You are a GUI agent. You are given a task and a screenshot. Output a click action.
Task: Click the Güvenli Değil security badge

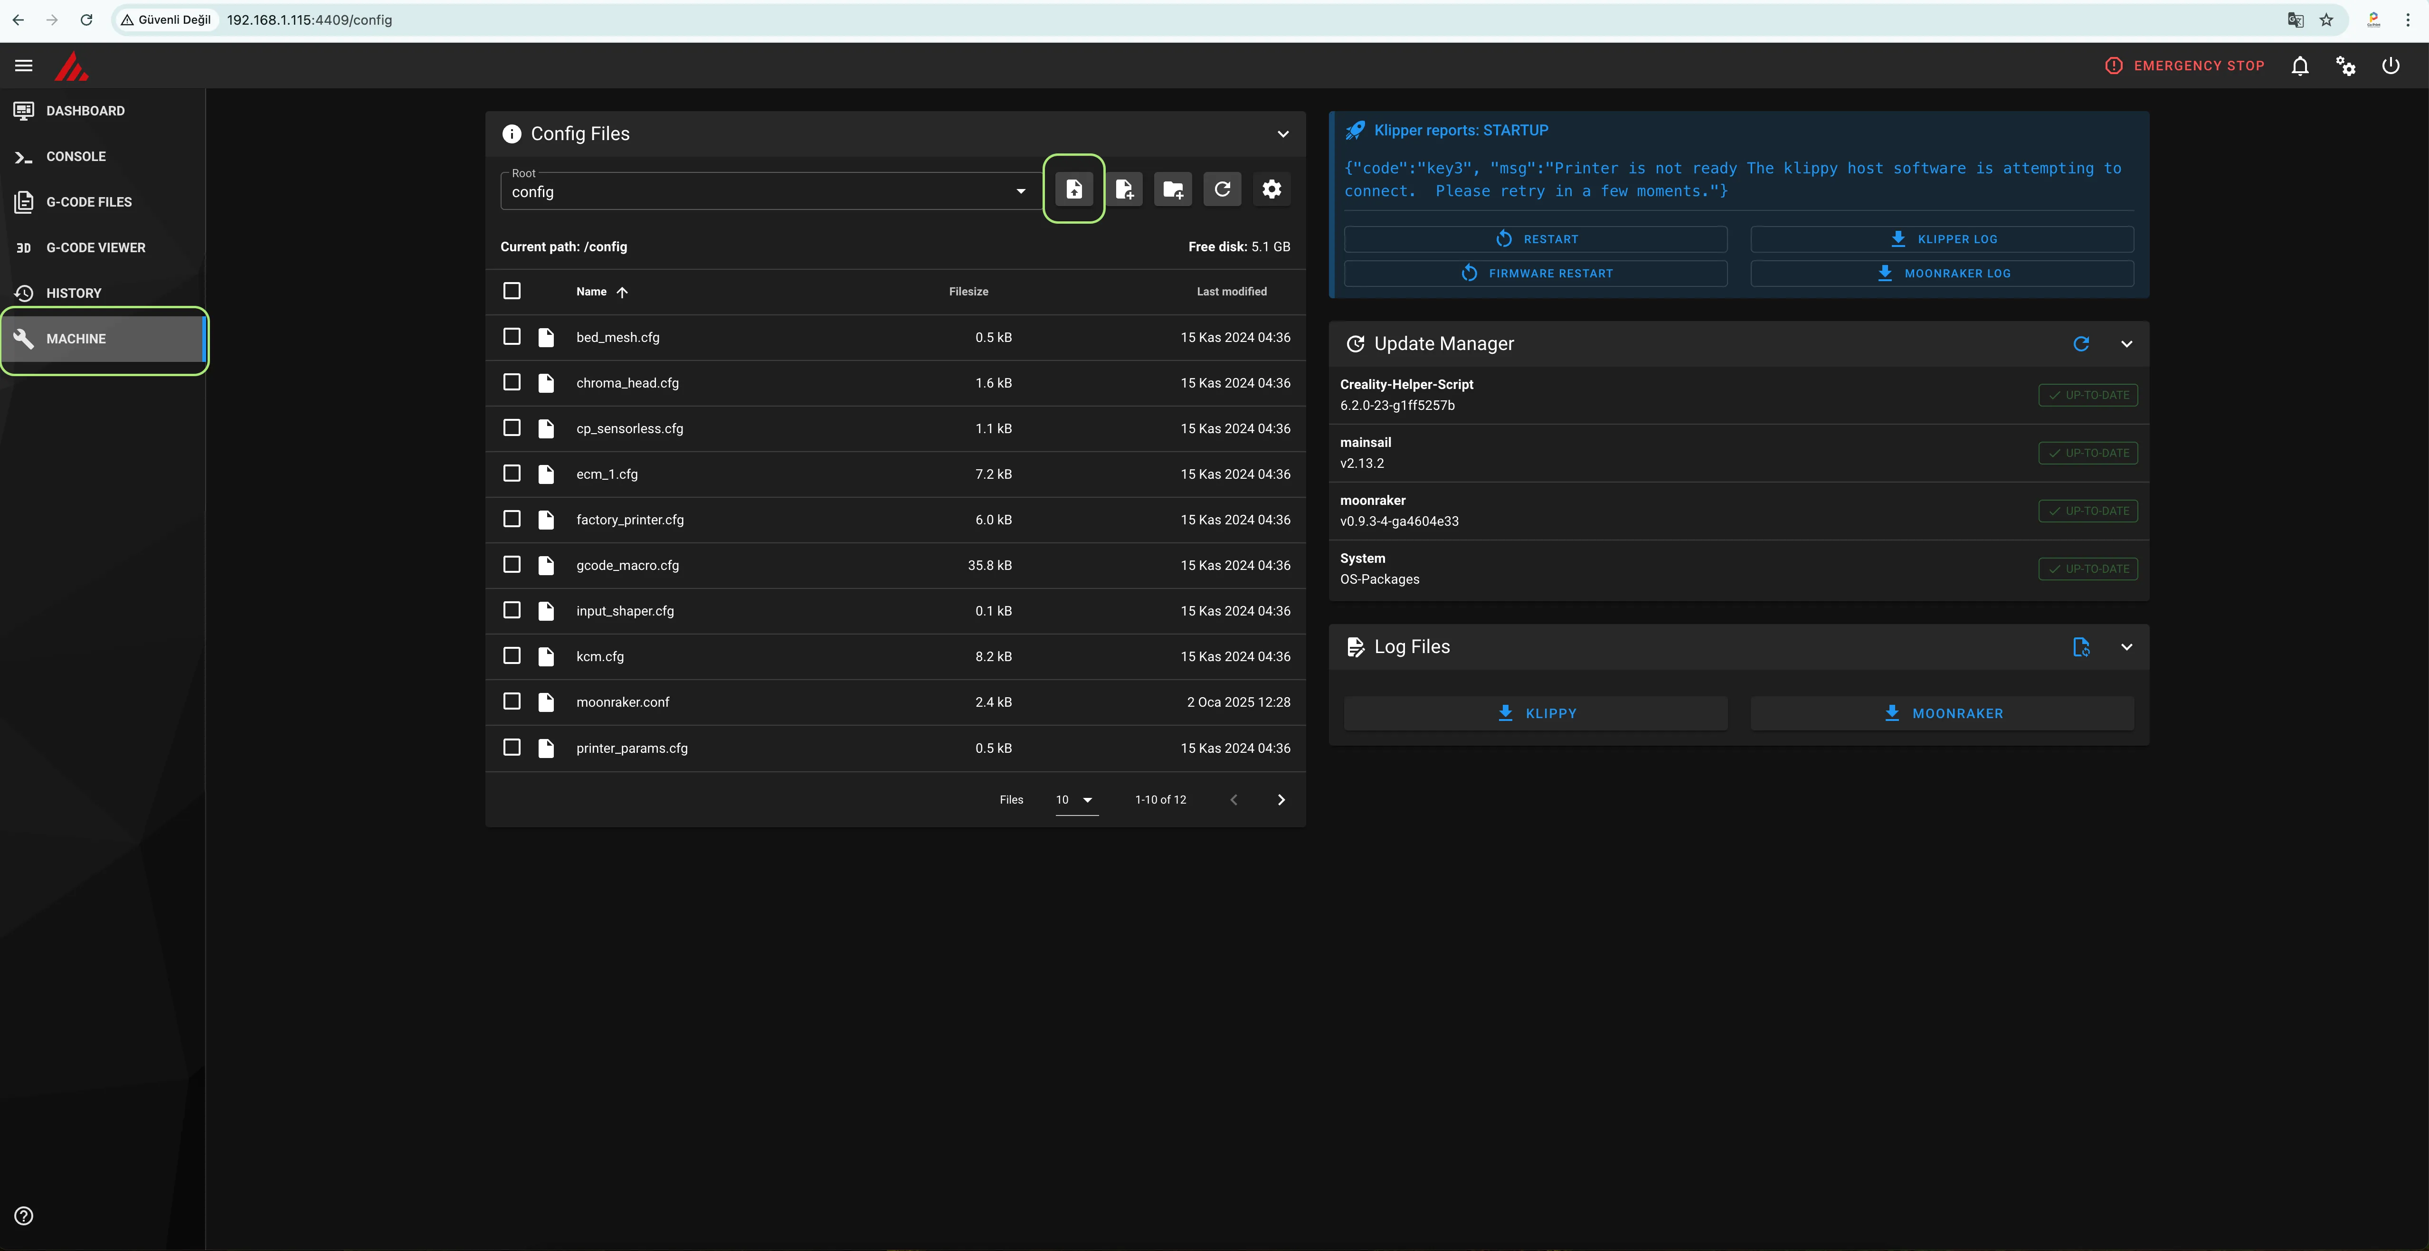[x=166, y=20]
